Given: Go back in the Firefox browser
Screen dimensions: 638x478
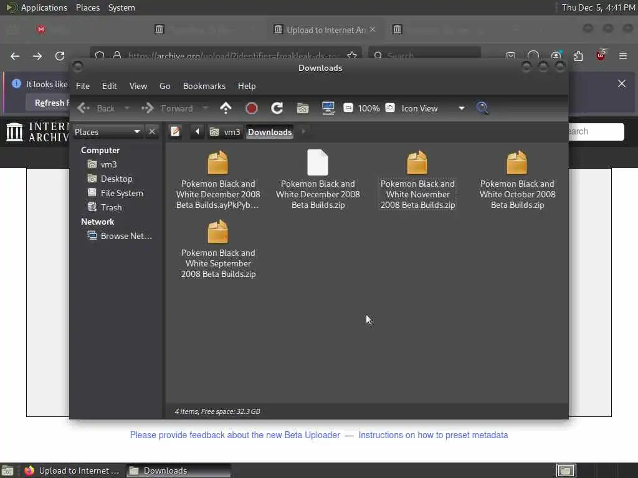Looking at the screenshot, I should [x=15, y=55].
